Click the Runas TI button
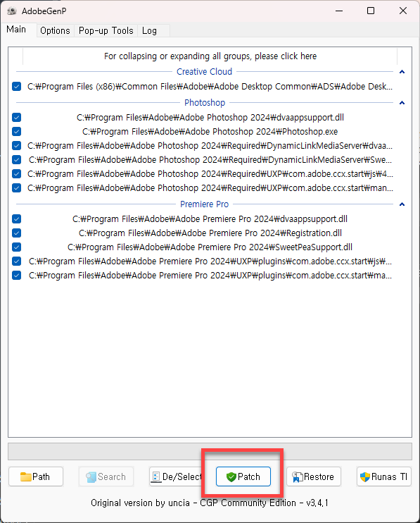 pos(384,476)
